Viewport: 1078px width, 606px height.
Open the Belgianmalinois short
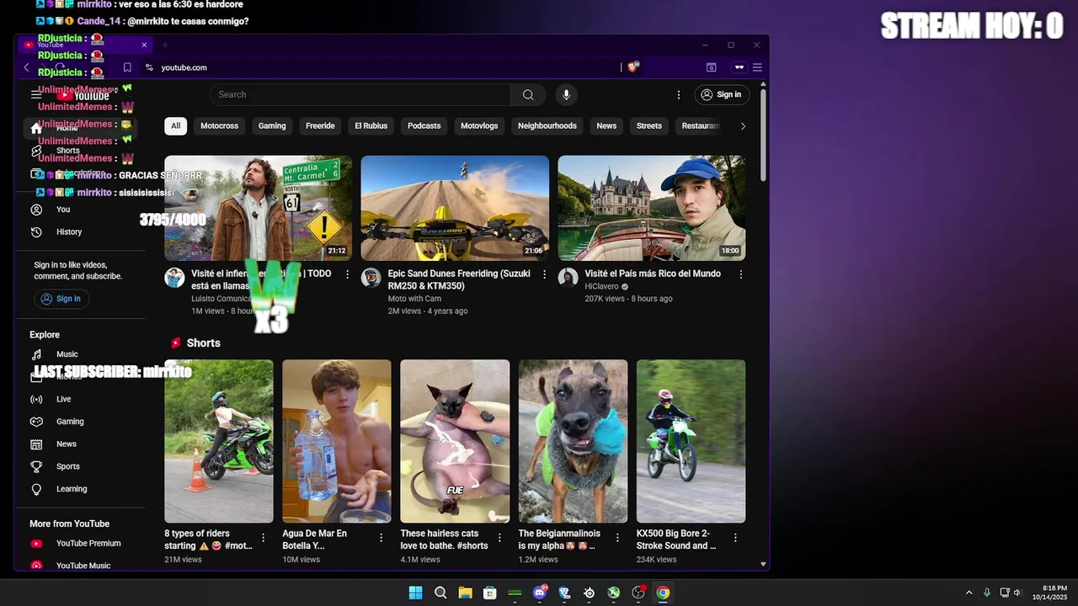coord(574,441)
